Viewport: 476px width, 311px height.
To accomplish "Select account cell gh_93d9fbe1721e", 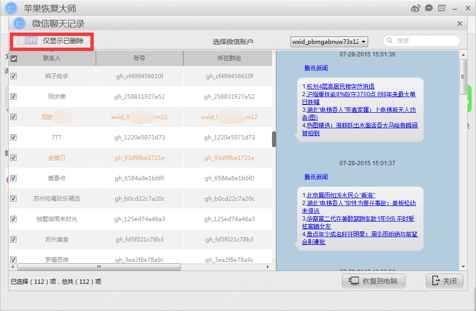I will tap(140, 157).
